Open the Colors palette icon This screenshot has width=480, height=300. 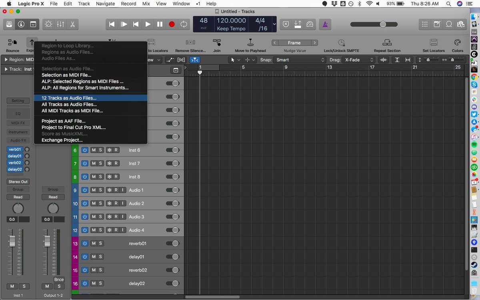[457, 42]
